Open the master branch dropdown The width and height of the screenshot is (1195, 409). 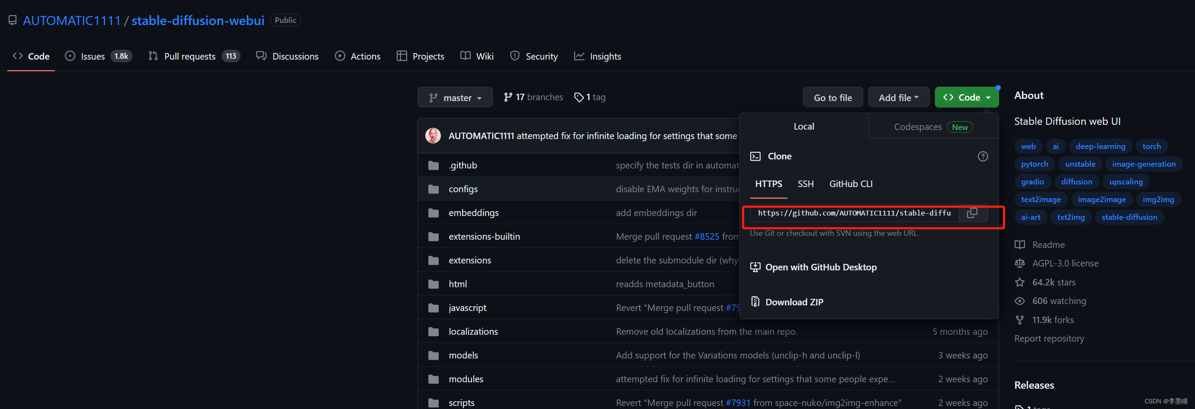pos(455,97)
